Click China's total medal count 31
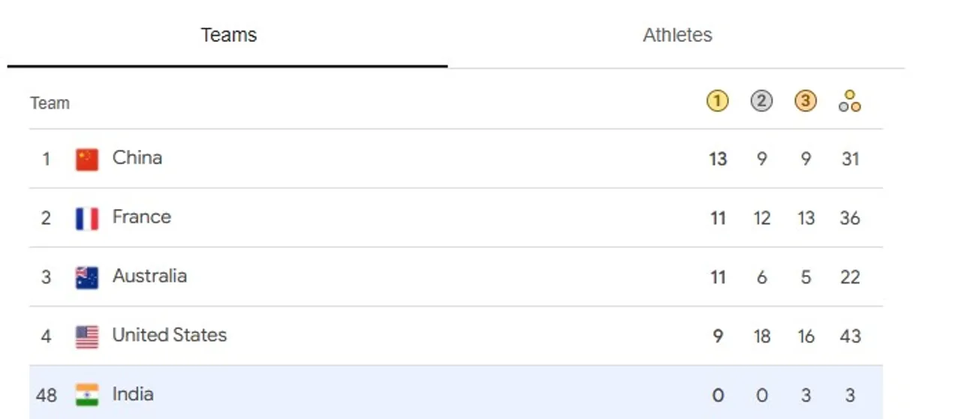Image resolution: width=961 pixels, height=419 pixels. (x=850, y=159)
